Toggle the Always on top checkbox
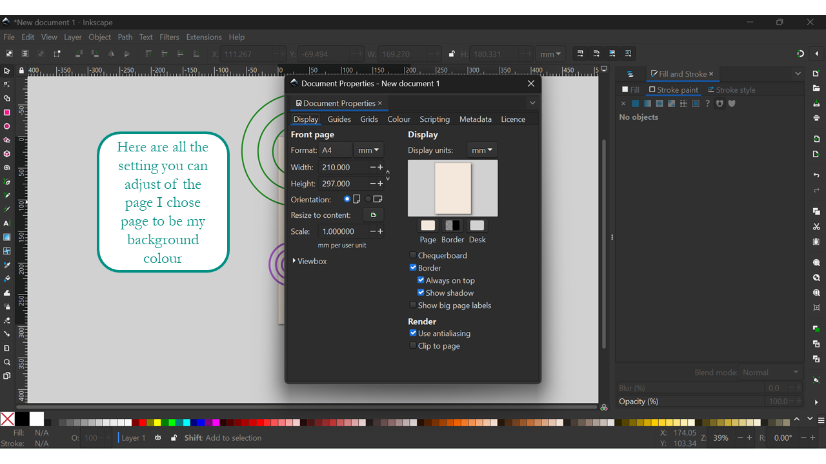This screenshot has width=826, height=464. [421, 280]
